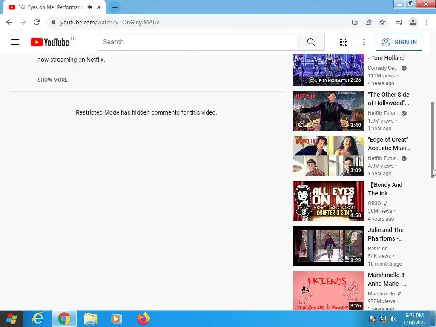Open the Marshmello channel name
This screenshot has height=327, width=436.
point(381,294)
